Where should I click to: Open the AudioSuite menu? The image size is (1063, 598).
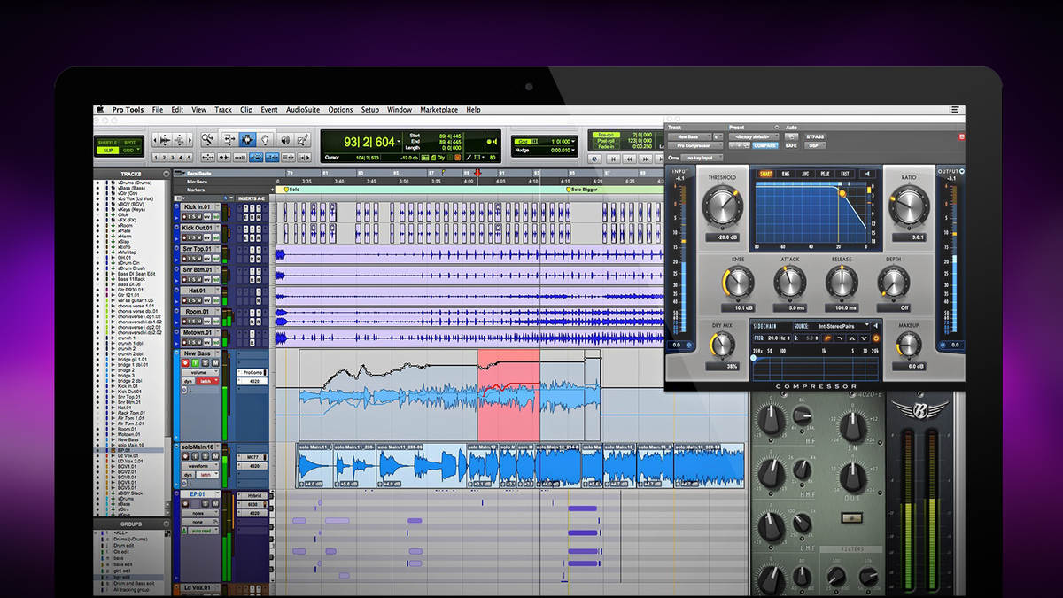coord(303,110)
